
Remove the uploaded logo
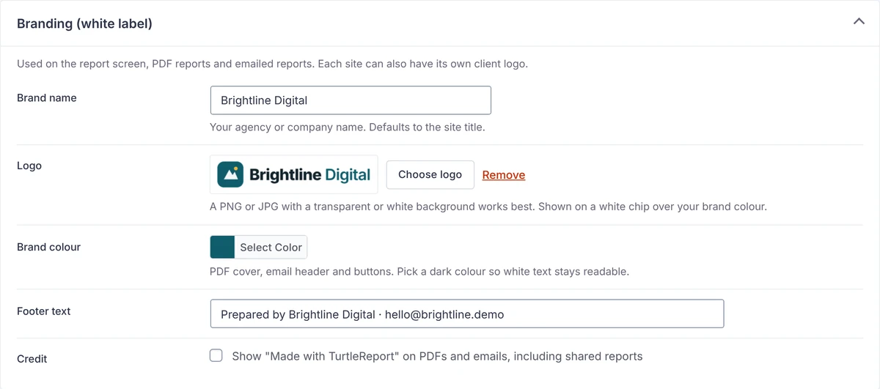[x=504, y=175]
